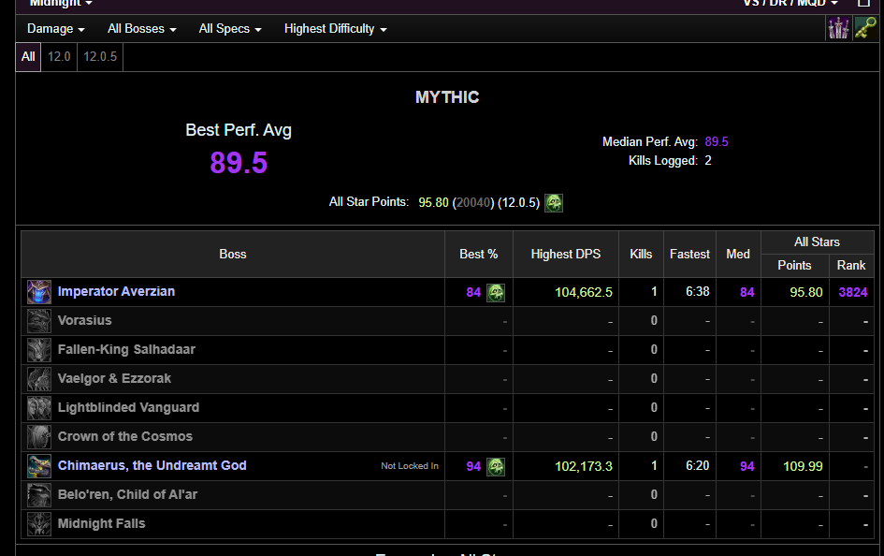Click Crown of the Cosmos portrait icon
This screenshot has height=556, width=884.
39,437
